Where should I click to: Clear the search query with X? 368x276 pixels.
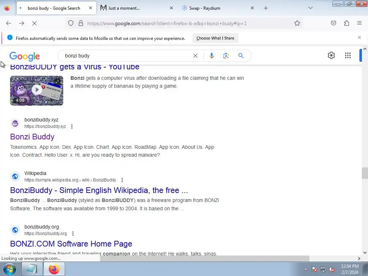[195, 56]
